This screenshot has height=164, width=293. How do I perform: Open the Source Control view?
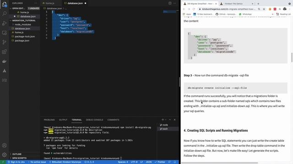(x=4, y=42)
